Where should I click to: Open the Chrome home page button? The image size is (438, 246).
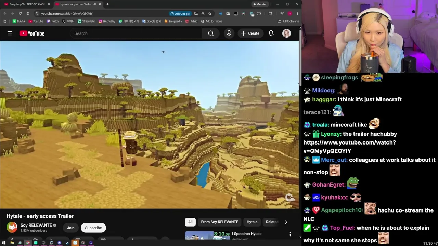(x=28, y=14)
